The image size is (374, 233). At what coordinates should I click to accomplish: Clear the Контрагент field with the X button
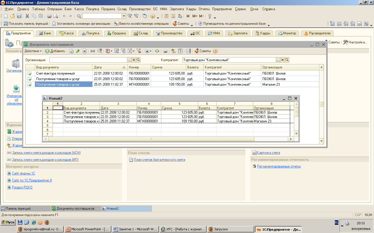tap(283, 60)
